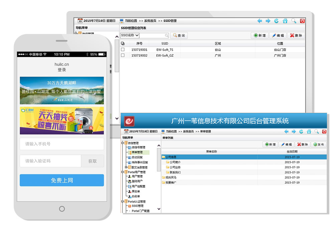Click 新增 button in SSID window

260,36
